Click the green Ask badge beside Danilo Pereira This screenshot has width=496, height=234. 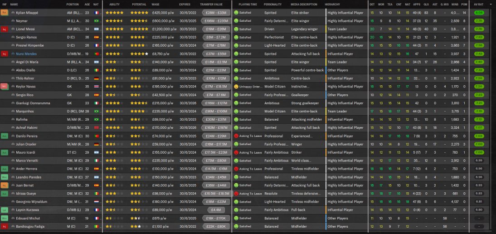coord(5,136)
